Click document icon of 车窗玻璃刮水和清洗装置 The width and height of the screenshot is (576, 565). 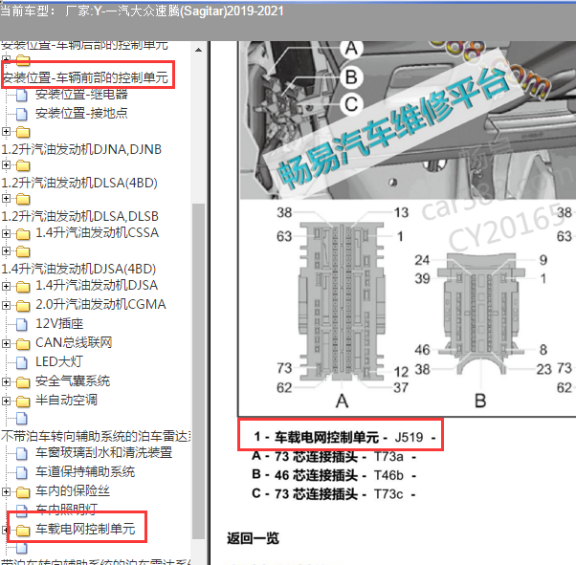pos(22,453)
